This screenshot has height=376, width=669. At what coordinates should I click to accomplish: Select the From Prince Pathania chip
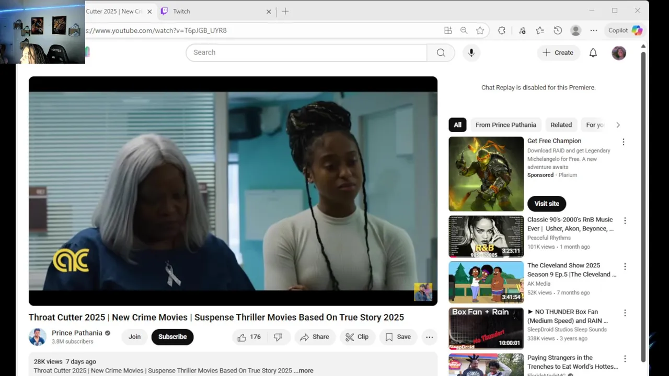505,125
